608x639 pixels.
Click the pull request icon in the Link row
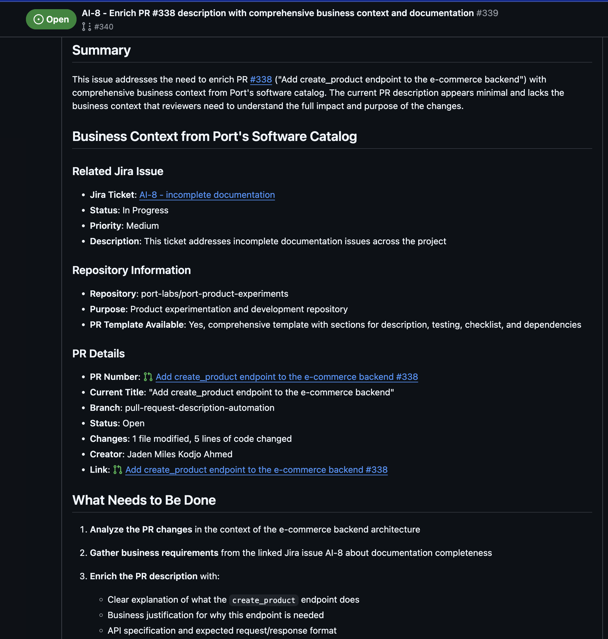[x=118, y=470]
